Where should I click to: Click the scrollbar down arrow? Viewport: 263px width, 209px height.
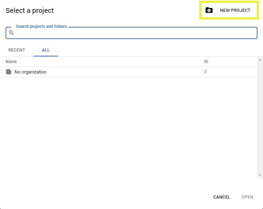click(x=260, y=175)
